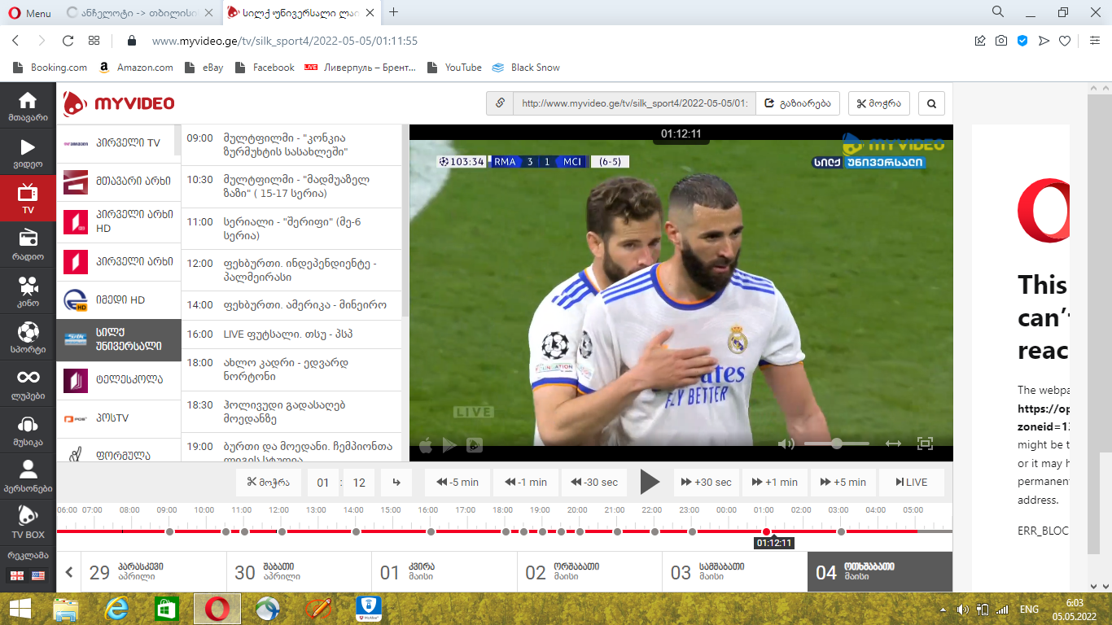The image size is (1112, 625).
Task: Open the Opera Menu
Action: [29, 13]
